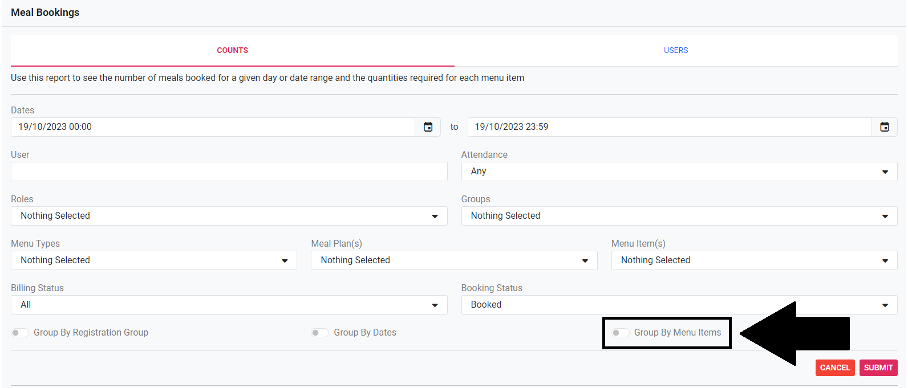This screenshot has height=388, width=908.
Task: Open the Meal Plan(s) selector
Action: click(453, 260)
